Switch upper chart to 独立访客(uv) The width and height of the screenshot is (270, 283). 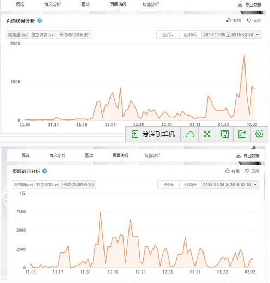point(43,34)
